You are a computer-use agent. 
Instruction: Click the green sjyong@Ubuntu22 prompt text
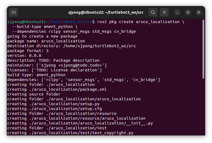click(26, 22)
